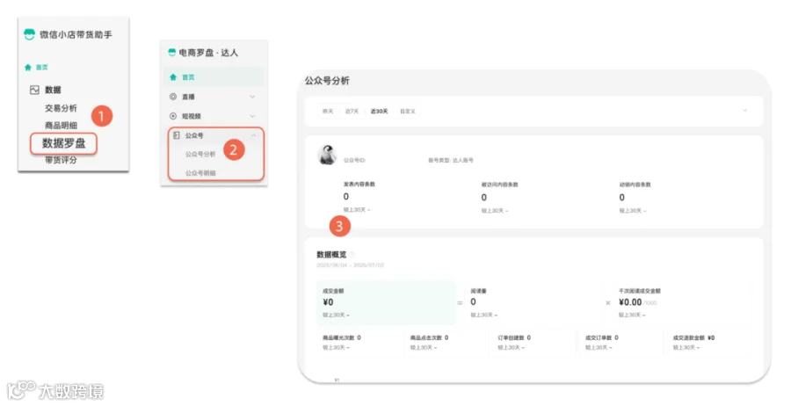791x406 pixels.
Task: Click the 被访问内容条数 statistic
Action: (x=499, y=197)
